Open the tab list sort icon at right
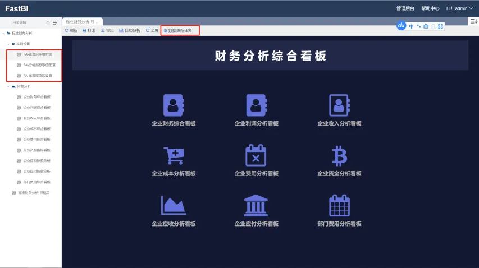Image resolution: width=479 pixels, height=268 pixels. tap(473, 21)
